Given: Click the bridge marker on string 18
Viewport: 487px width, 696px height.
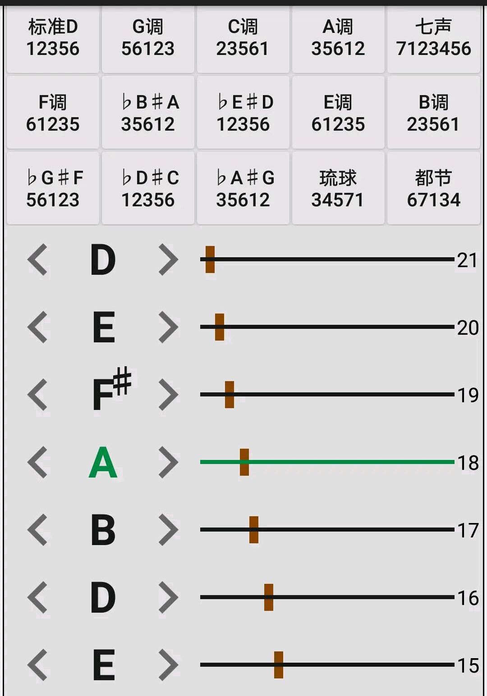Looking at the screenshot, I should [244, 462].
